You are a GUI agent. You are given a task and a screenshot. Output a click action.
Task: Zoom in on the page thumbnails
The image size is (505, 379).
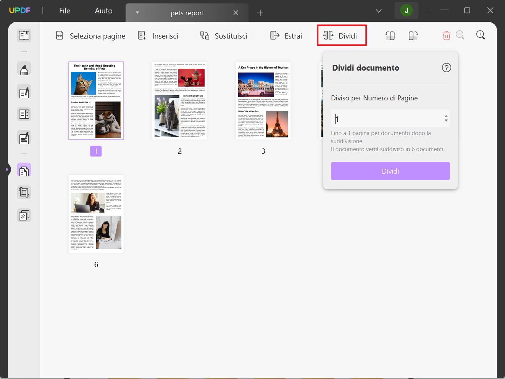point(481,35)
